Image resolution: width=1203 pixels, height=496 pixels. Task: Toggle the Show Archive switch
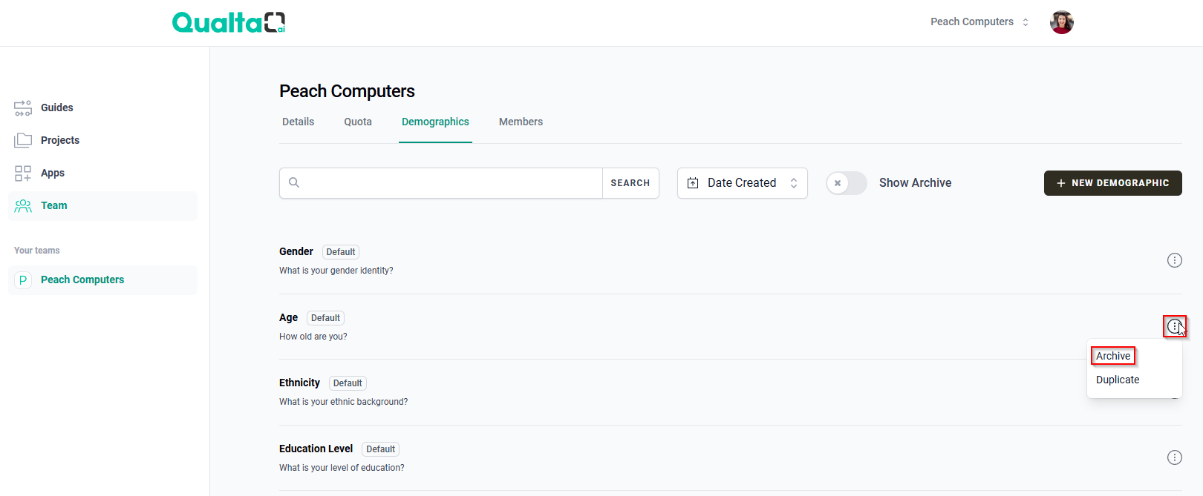847,183
